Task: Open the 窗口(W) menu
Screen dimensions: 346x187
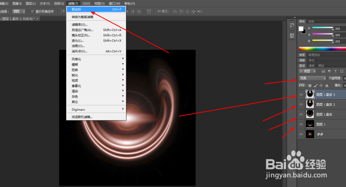Action: tap(115, 3)
